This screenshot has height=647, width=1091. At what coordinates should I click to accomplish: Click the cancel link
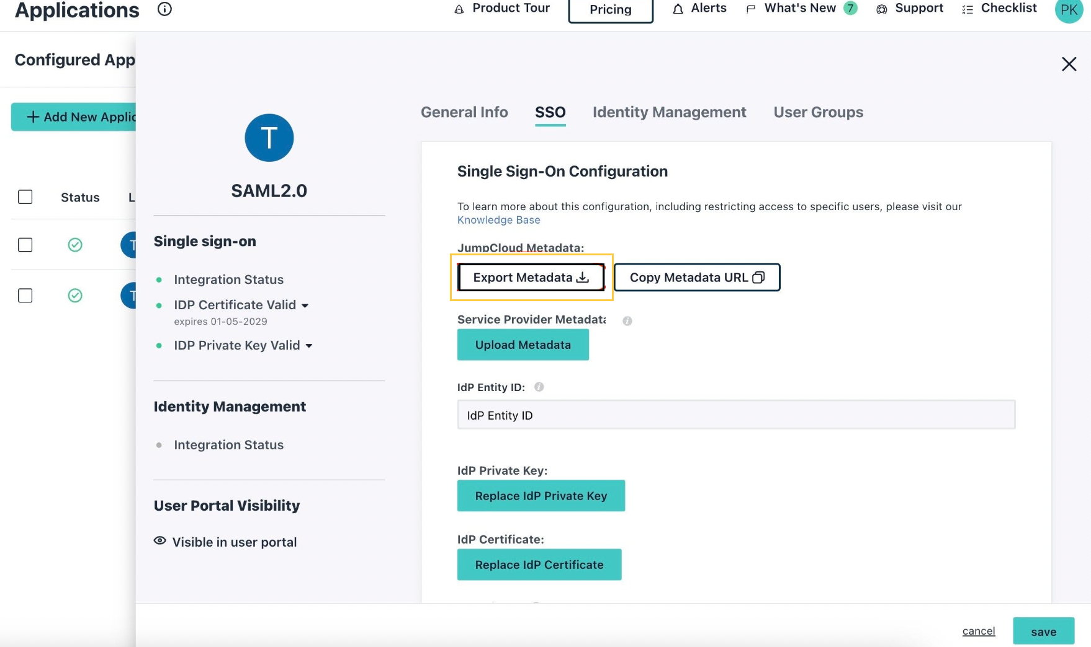pos(979,631)
